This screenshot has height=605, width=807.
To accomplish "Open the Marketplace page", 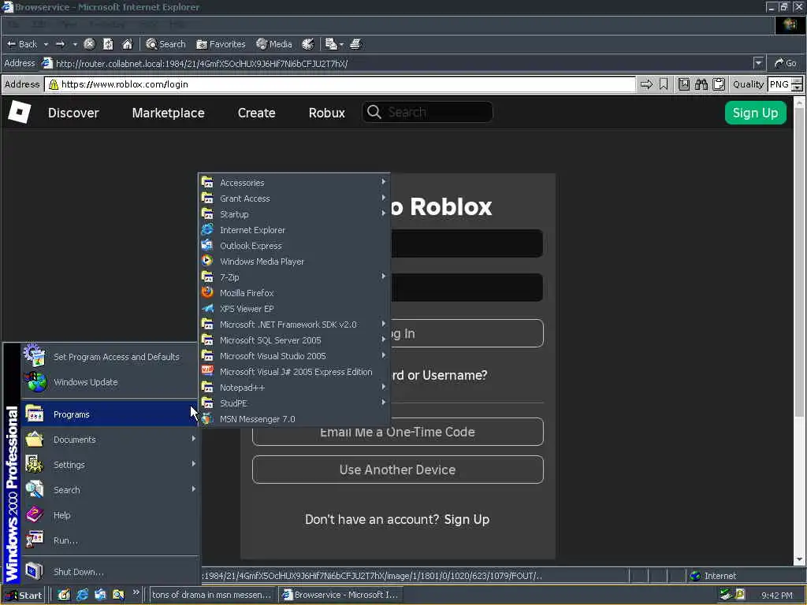I will [x=169, y=113].
